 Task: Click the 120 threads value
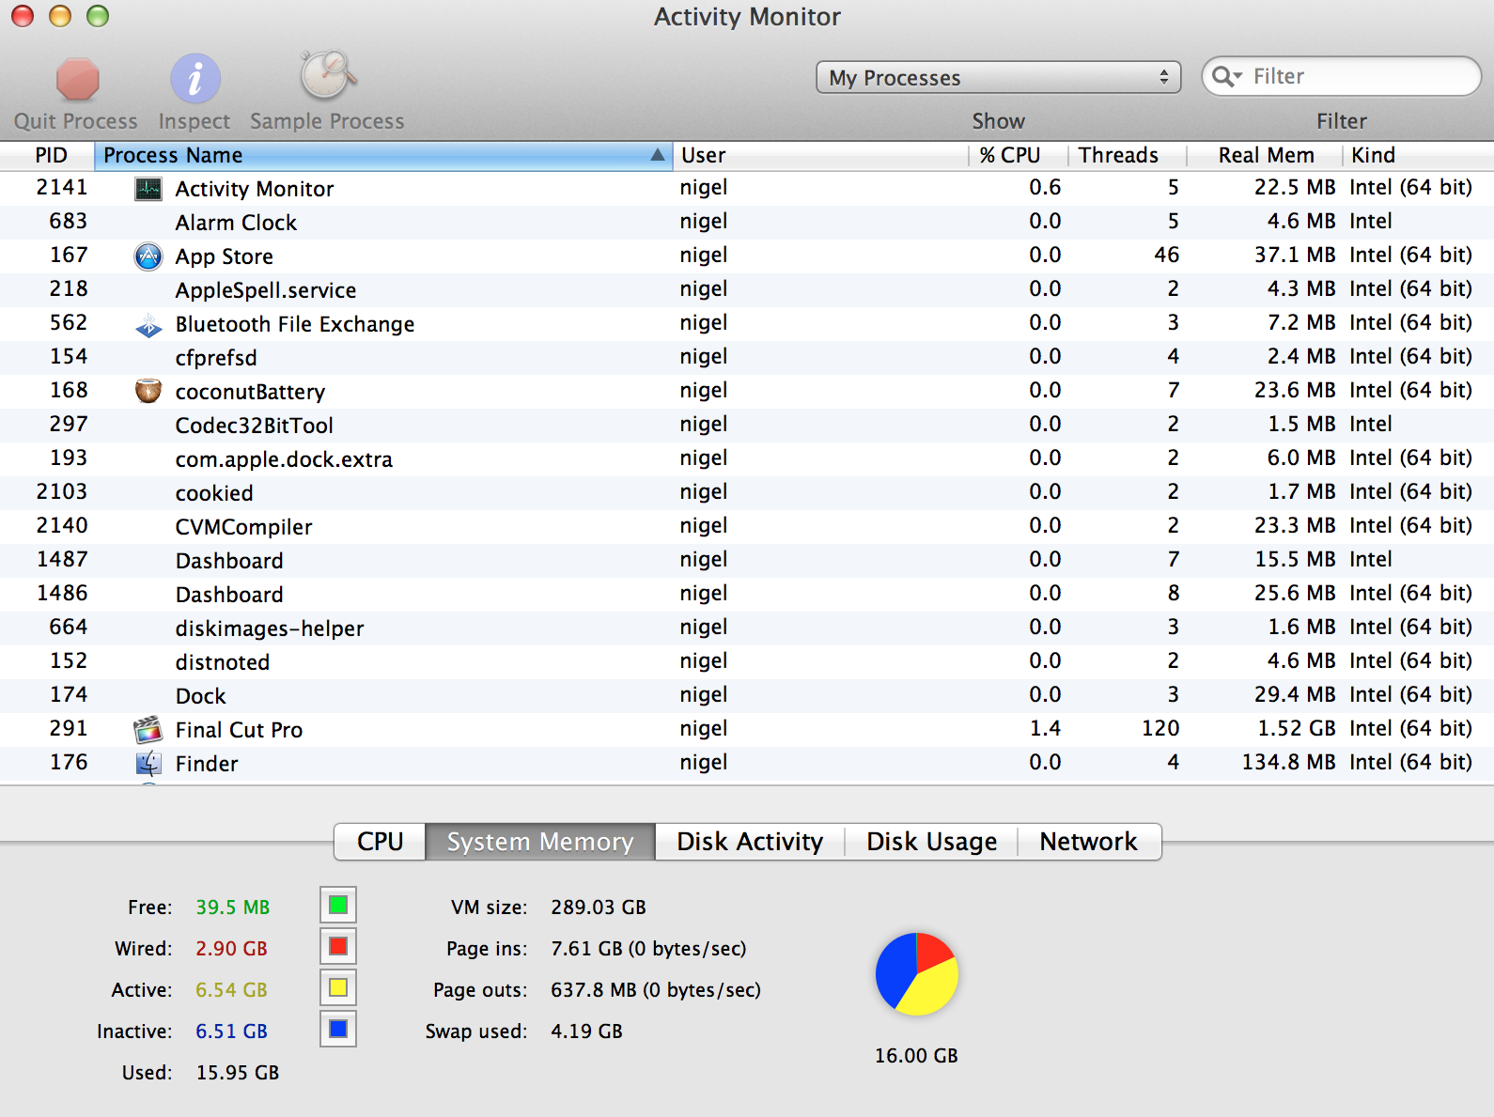pos(1160,729)
